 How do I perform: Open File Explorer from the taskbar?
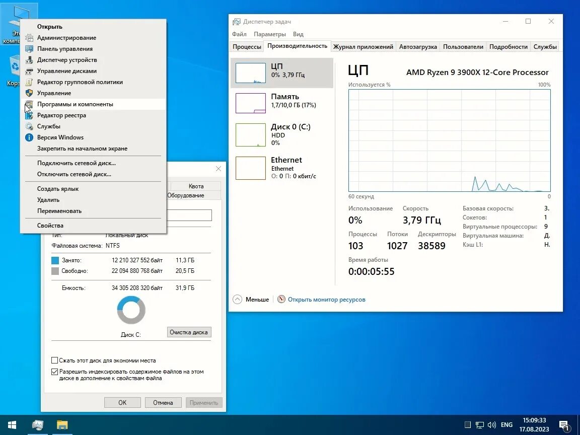point(62,424)
